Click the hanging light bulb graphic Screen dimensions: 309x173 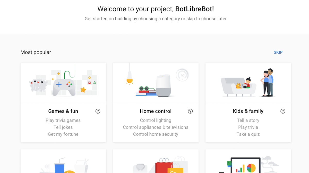click(130, 76)
